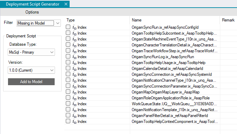Click index icon in OrigamSyncRunLog row

click(74, 57)
